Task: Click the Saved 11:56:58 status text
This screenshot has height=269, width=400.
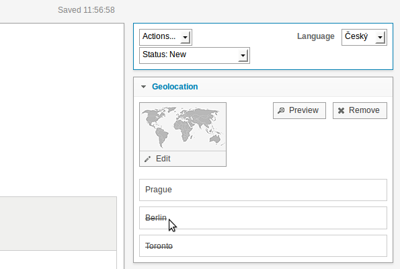Action: tap(86, 10)
